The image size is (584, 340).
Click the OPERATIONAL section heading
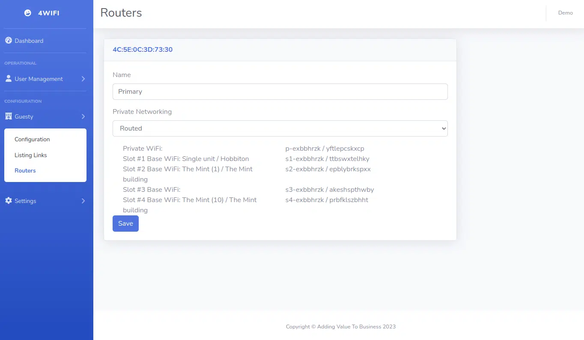21,63
